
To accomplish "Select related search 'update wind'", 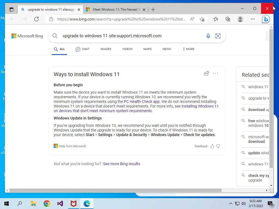I will coord(255,153).
